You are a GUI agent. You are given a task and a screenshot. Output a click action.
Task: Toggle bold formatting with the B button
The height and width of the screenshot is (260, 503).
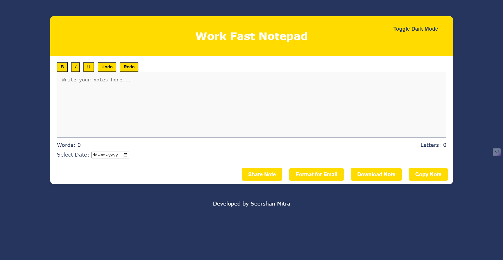pyautogui.click(x=62, y=67)
